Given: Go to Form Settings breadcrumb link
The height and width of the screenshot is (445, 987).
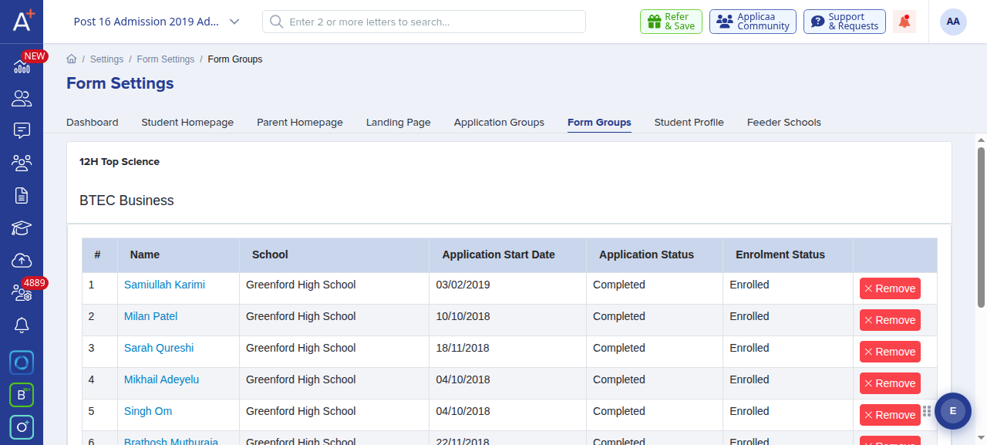Looking at the screenshot, I should coord(166,59).
